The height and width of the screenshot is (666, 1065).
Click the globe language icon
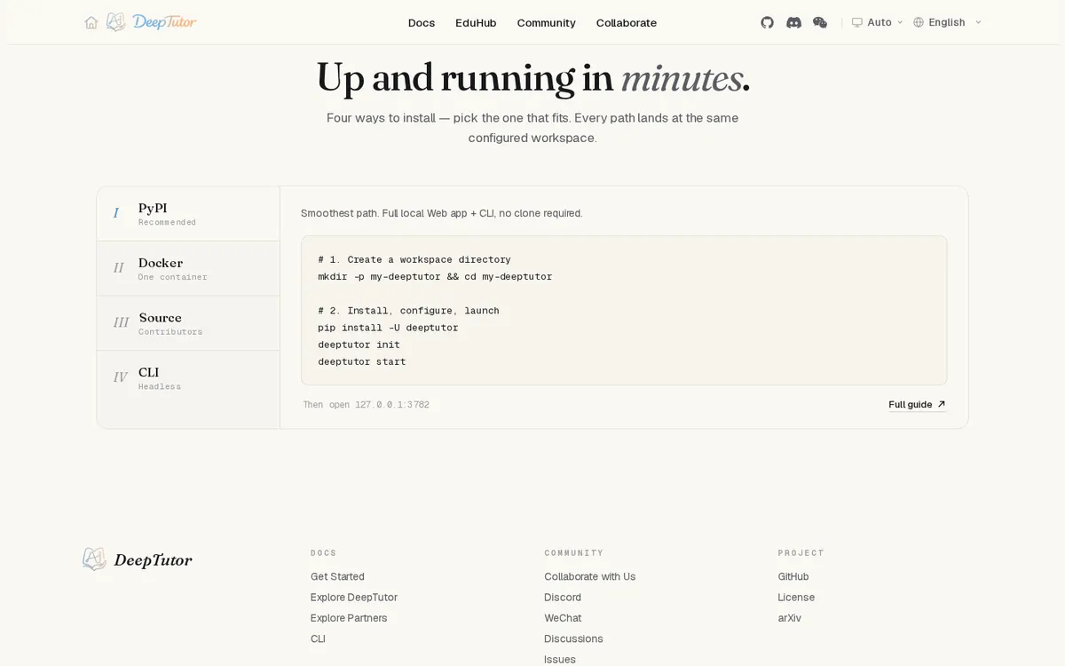point(919,22)
